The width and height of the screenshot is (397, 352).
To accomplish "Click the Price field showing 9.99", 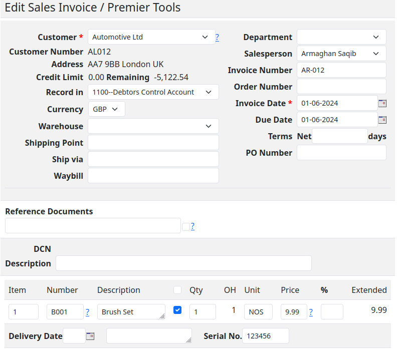I will [x=294, y=312].
